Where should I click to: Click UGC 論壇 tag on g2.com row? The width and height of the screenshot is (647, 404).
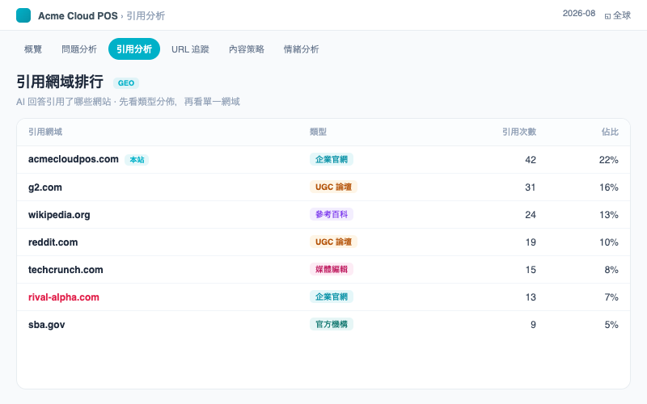coord(333,187)
